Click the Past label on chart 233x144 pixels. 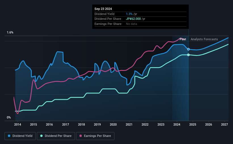pyautogui.click(x=183, y=39)
